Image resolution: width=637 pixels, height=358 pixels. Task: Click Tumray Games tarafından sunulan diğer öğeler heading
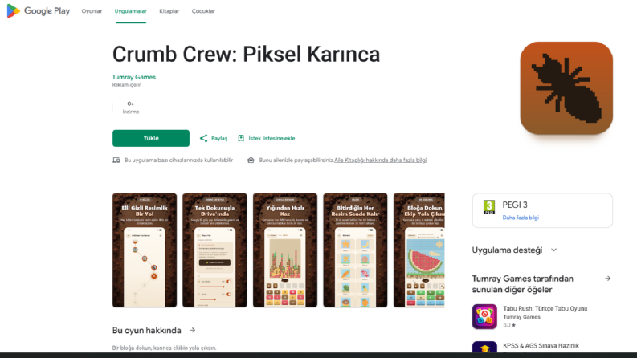523,284
